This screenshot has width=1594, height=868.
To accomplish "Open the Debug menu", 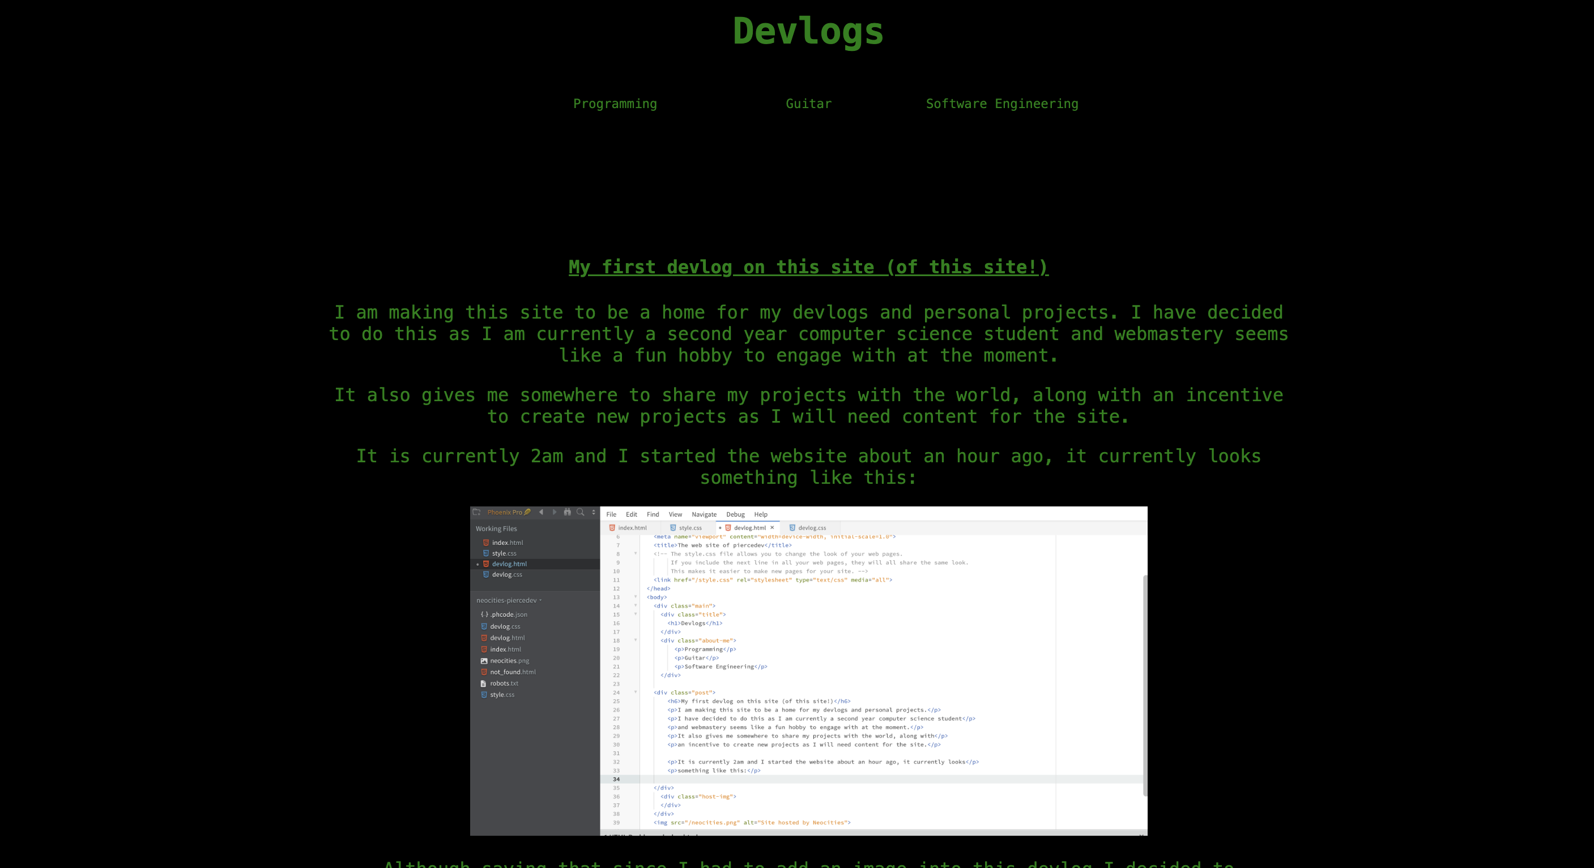I will (x=736, y=514).
